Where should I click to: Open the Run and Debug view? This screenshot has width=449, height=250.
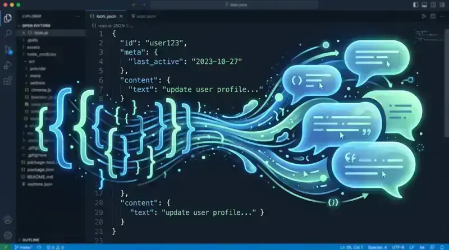pyautogui.click(x=8, y=65)
